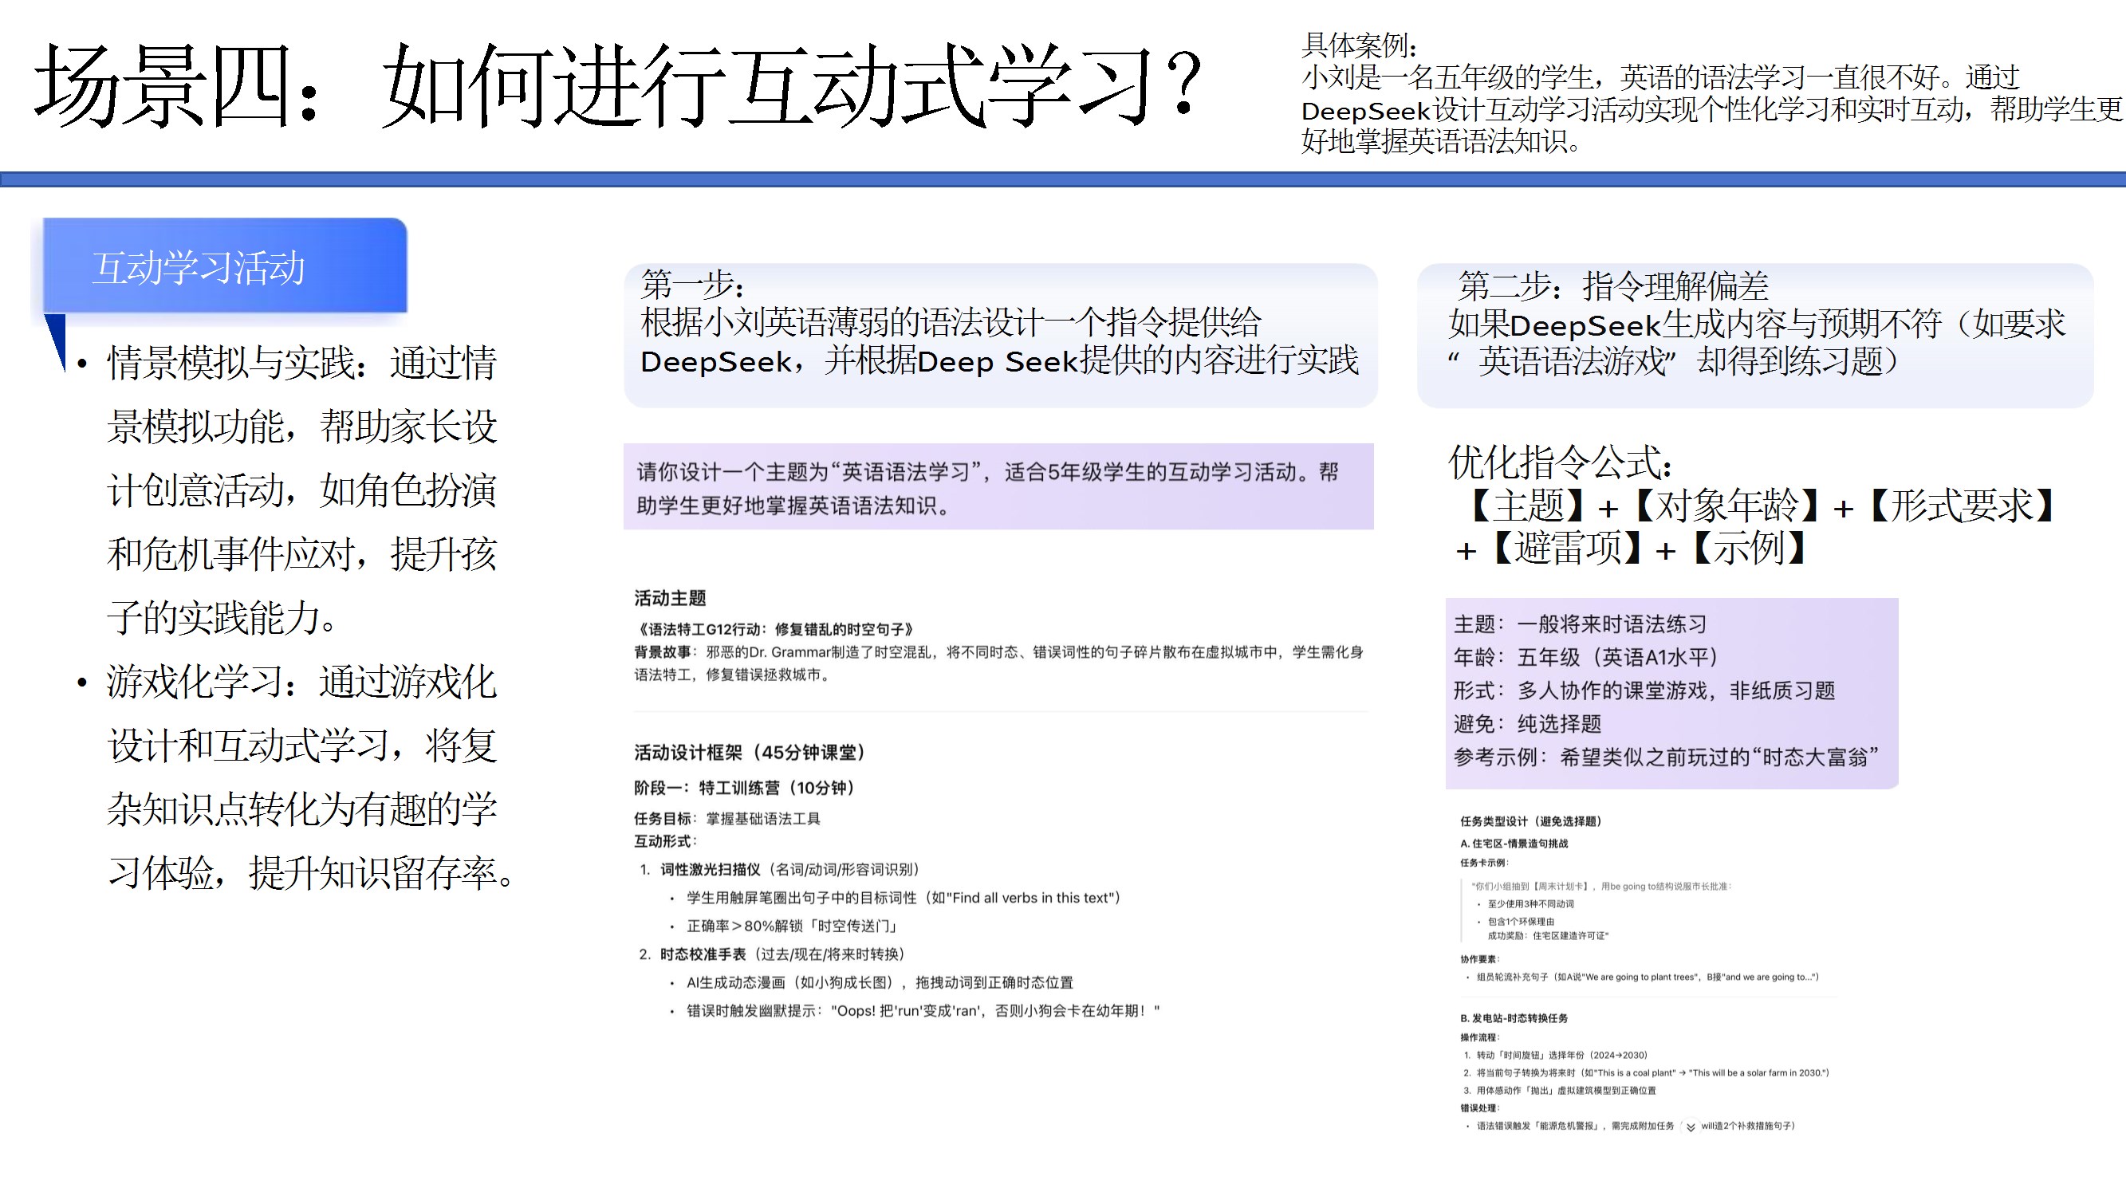Click the 第一步 instruction box
Screen dimensions: 2126x1196
[x=999, y=335]
